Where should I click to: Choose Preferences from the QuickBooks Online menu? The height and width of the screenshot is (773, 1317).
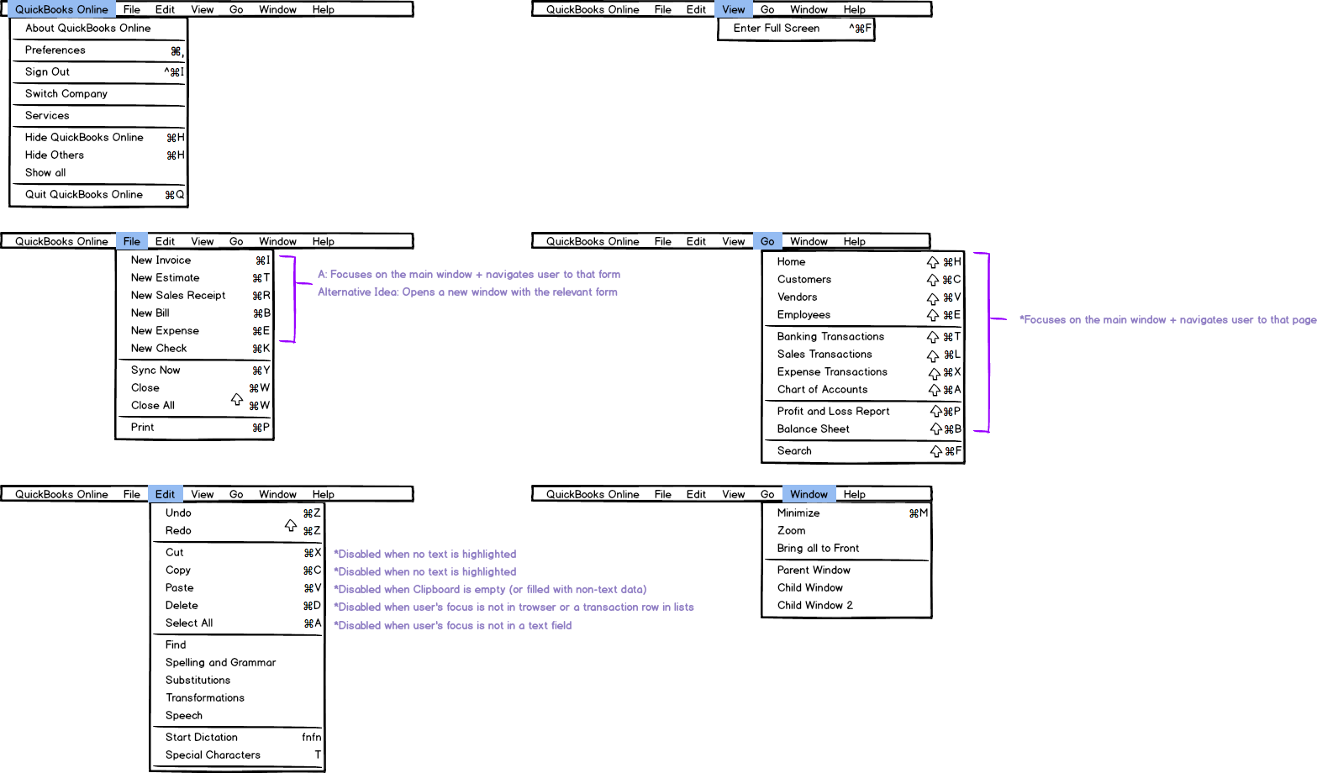click(98, 50)
